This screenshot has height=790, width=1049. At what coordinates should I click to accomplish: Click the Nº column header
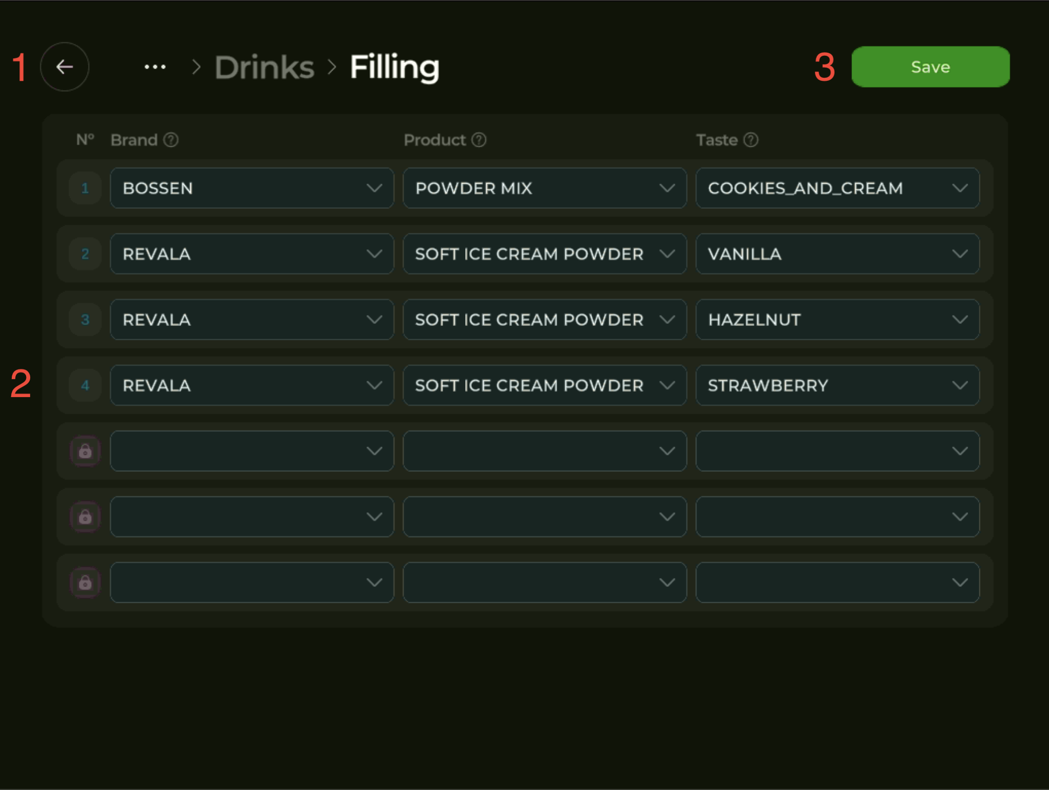click(x=85, y=140)
